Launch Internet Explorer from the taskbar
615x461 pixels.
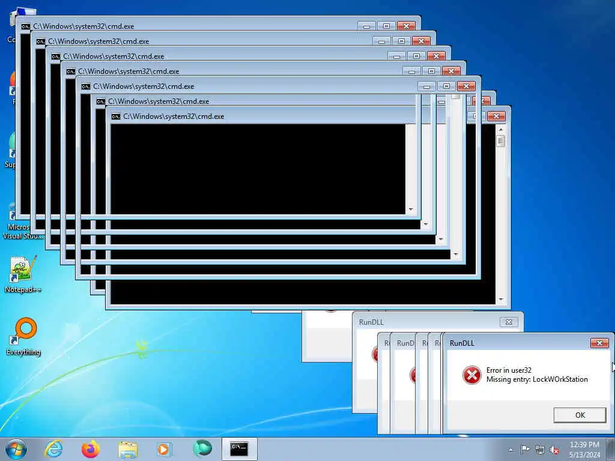coord(53,449)
